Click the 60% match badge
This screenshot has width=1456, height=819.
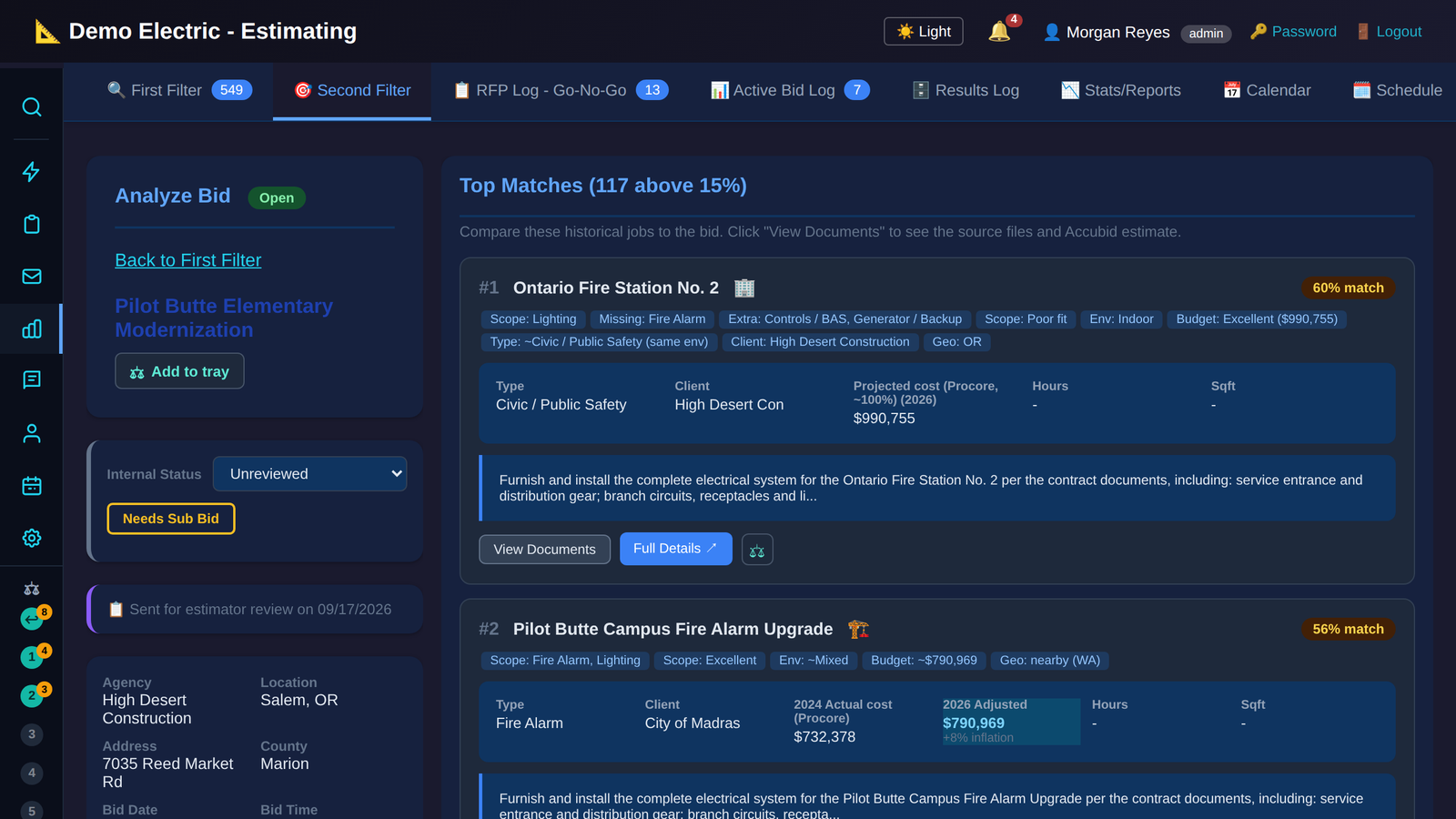(1348, 288)
